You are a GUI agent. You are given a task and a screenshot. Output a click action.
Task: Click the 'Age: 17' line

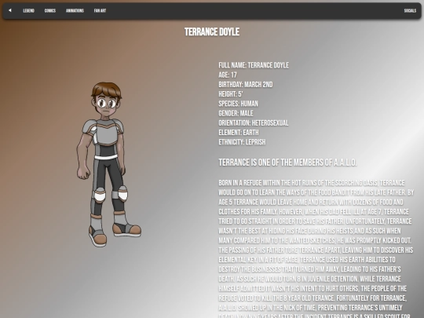228,75
